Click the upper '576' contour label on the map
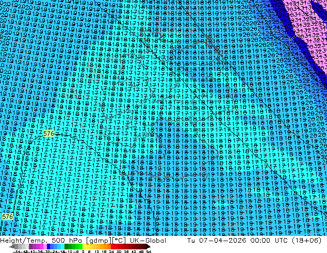The height and width of the screenshot is (253, 327). pyautogui.click(x=49, y=133)
